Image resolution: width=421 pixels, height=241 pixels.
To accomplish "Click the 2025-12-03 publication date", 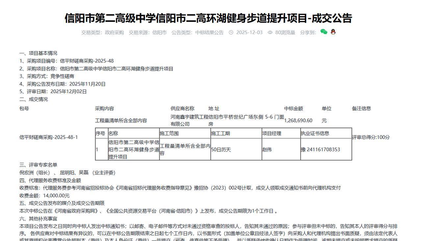I will (x=250, y=33).
